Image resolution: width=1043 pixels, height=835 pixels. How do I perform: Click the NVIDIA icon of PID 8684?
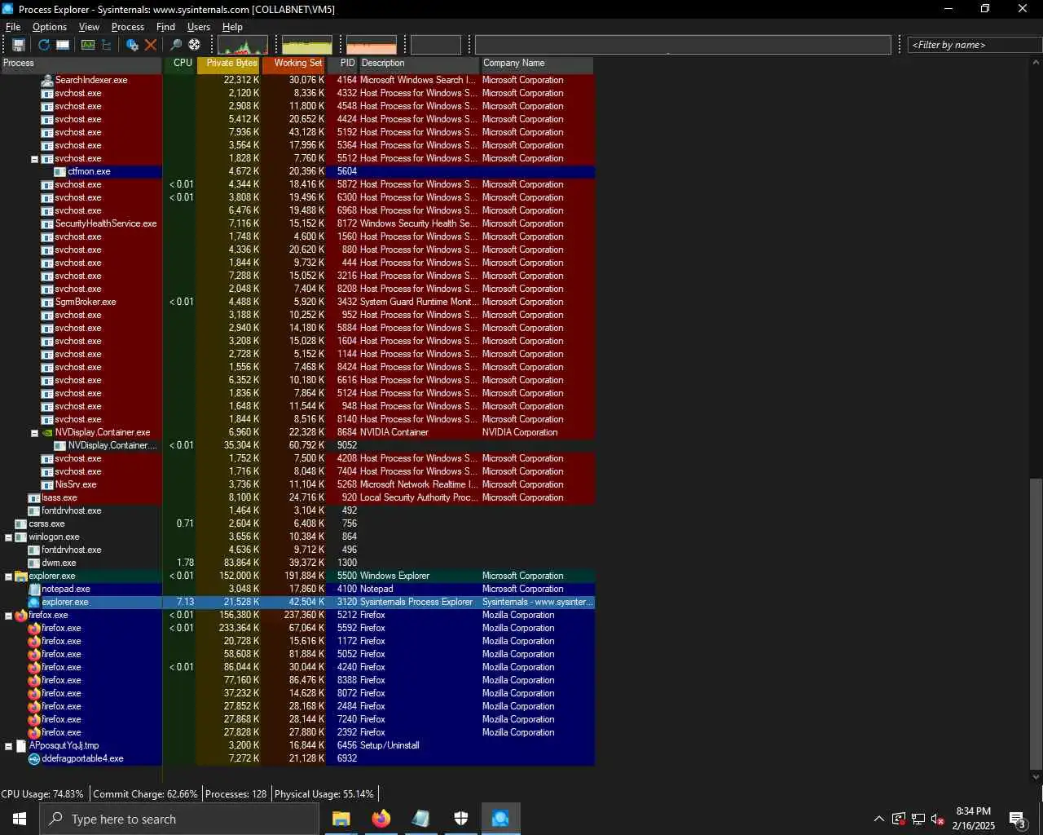point(47,432)
